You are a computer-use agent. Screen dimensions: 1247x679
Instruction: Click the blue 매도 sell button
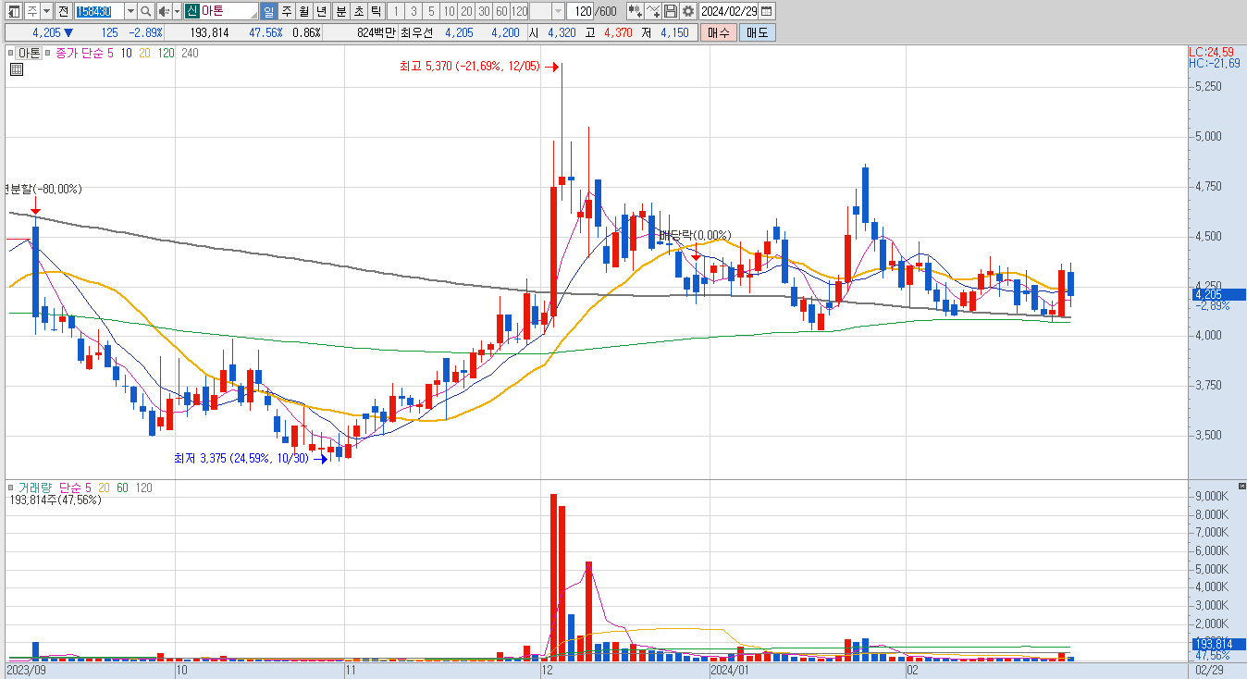click(757, 32)
